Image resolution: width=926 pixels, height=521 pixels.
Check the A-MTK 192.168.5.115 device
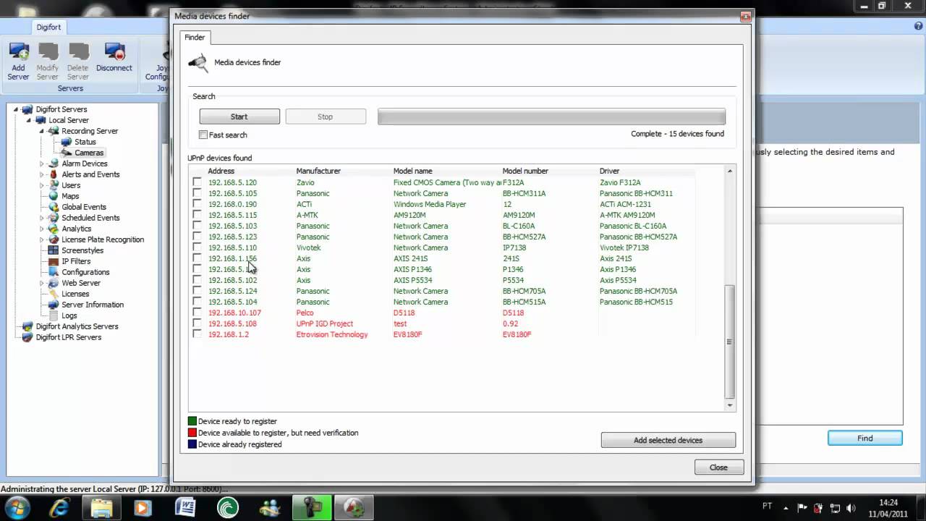197,215
